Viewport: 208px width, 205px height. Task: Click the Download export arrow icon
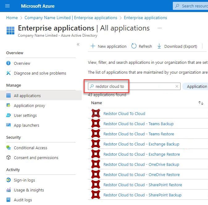159,46
